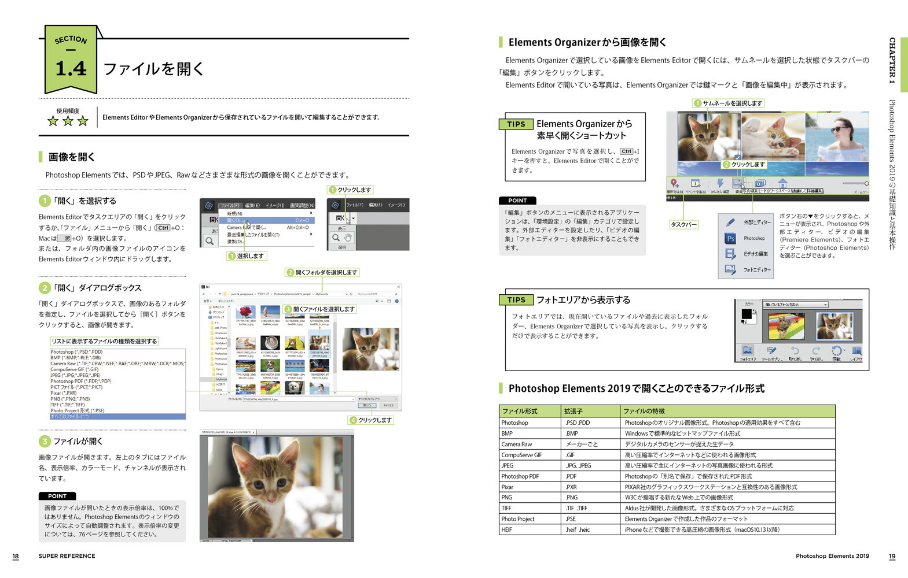Viewport: 908px width, 578px height.
Task: Select External Editor pencil icon in menu
Action: click(x=730, y=223)
